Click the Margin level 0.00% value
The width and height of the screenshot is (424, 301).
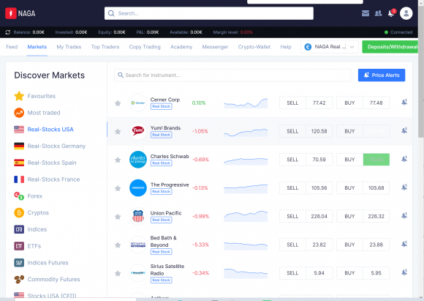tap(246, 32)
